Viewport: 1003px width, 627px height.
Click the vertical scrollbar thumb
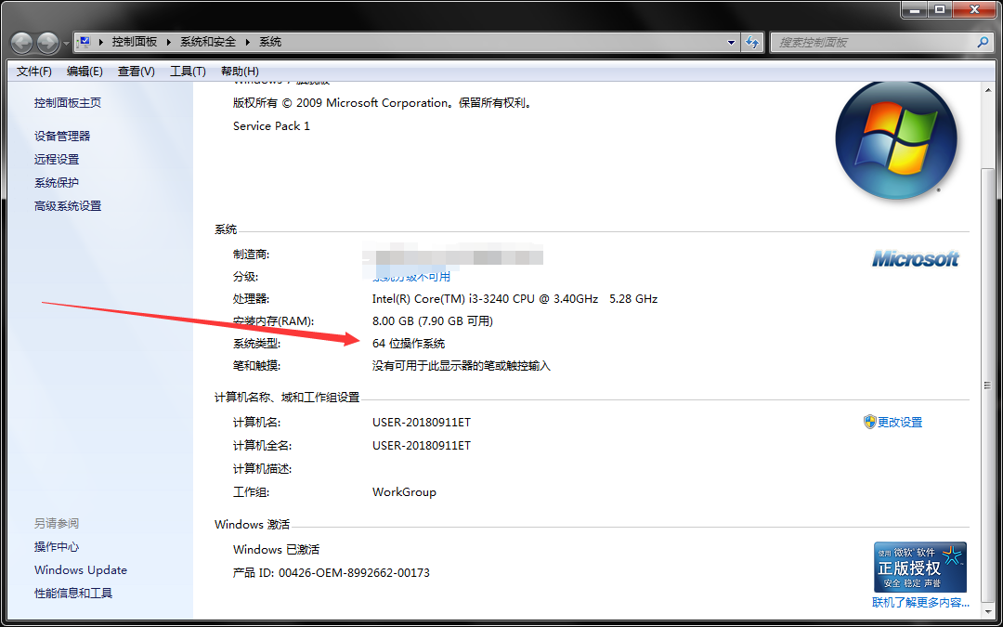coord(987,384)
